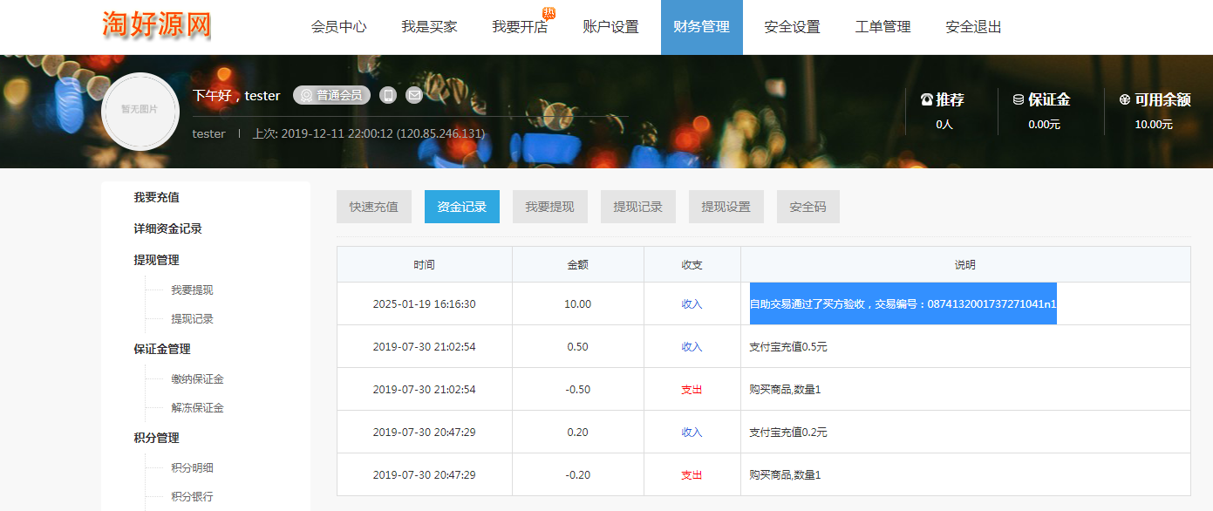Open the 会员中心 menu item
Image resolution: width=1213 pixels, height=511 pixels.
pyautogui.click(x=338, y=27)
